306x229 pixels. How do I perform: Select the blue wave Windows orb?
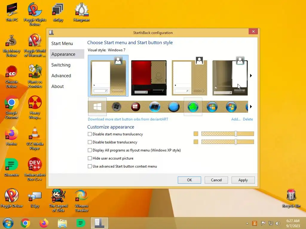[155, 107]
